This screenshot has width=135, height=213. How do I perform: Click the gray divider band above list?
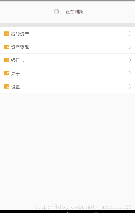coord(67,25)
